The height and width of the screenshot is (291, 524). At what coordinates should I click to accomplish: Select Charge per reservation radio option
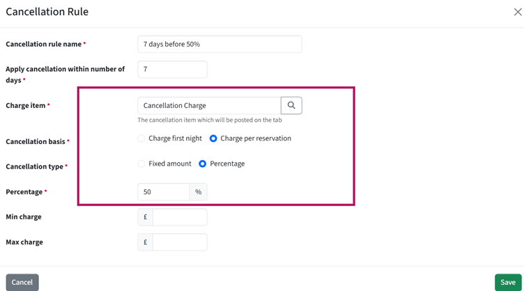point(213,139)
